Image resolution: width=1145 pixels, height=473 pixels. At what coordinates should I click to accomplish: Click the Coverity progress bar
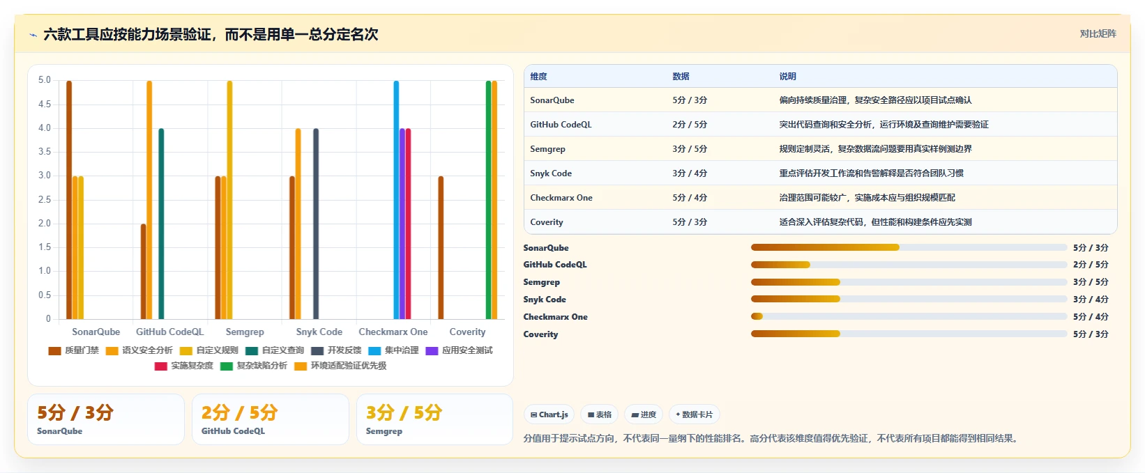pyautogui.click(x=909, y=334)
